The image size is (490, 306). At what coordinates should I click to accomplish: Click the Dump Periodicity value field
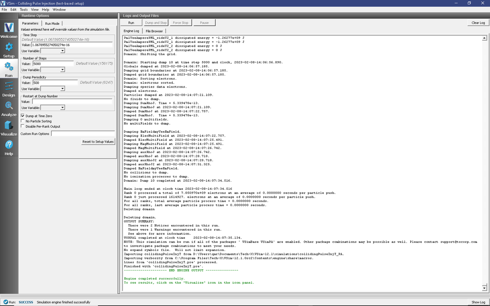pos(55,83)
